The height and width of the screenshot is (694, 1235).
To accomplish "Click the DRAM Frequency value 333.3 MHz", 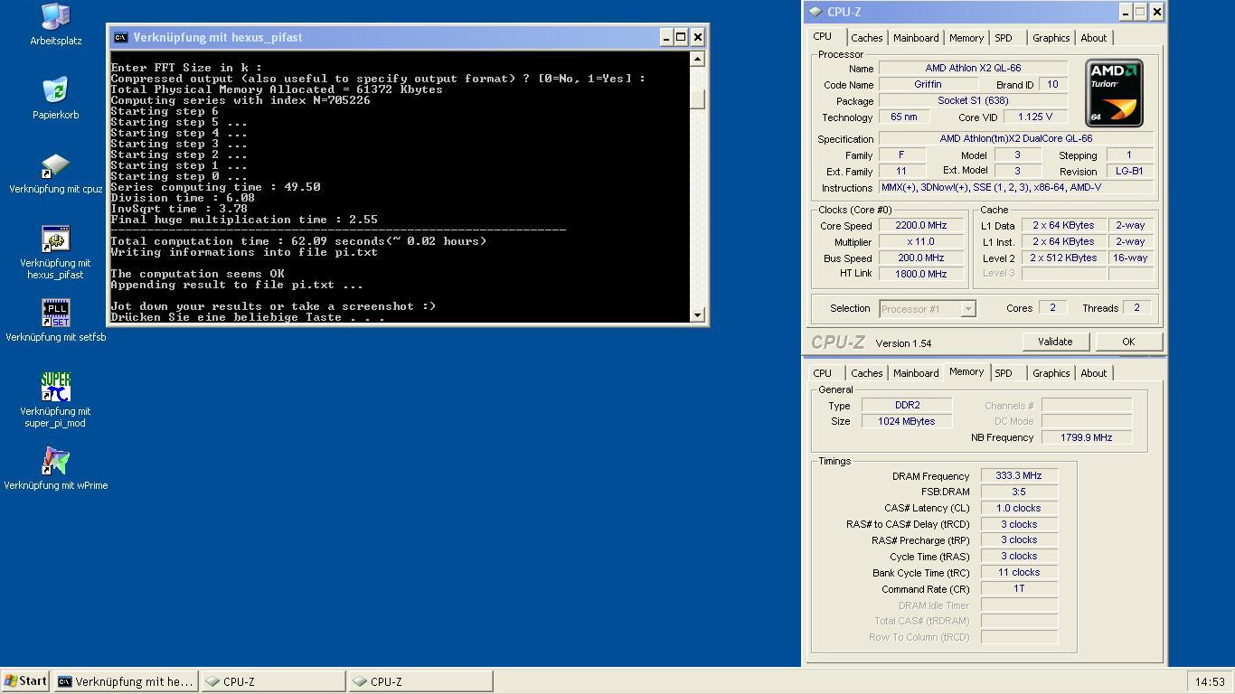I will point(1019,476).
